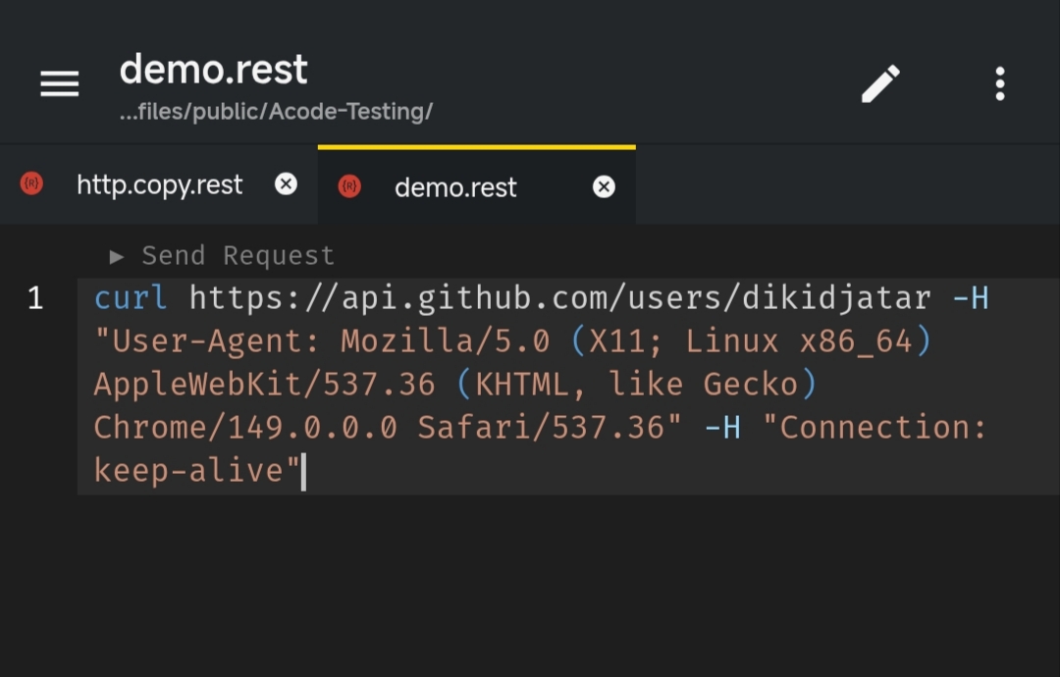Close the demo.rest tab
Image resolution: width=1060 pixels, height=677 pixels.
[604, 186]
